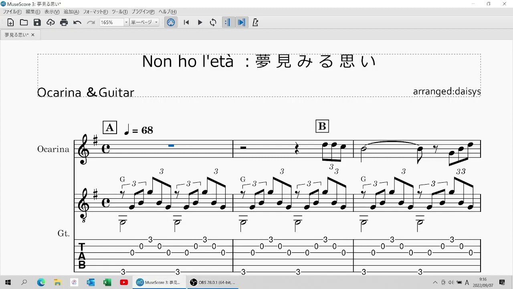513x289 pixels.
Task: Select the Gt. instrument name
Action: click(x=64, y=233)
